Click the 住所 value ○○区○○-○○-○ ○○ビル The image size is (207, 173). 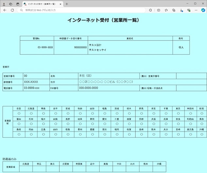tap(106, 82)
